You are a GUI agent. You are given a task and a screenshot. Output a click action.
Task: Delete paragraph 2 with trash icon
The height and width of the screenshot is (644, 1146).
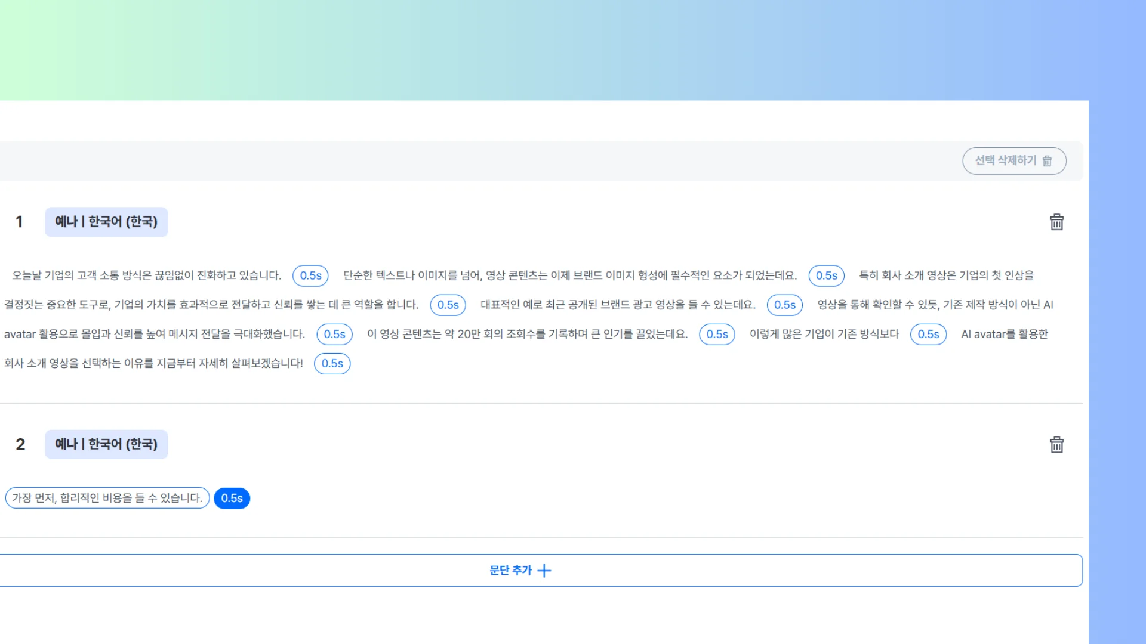pyautogui.click(x=1056, y=445)
